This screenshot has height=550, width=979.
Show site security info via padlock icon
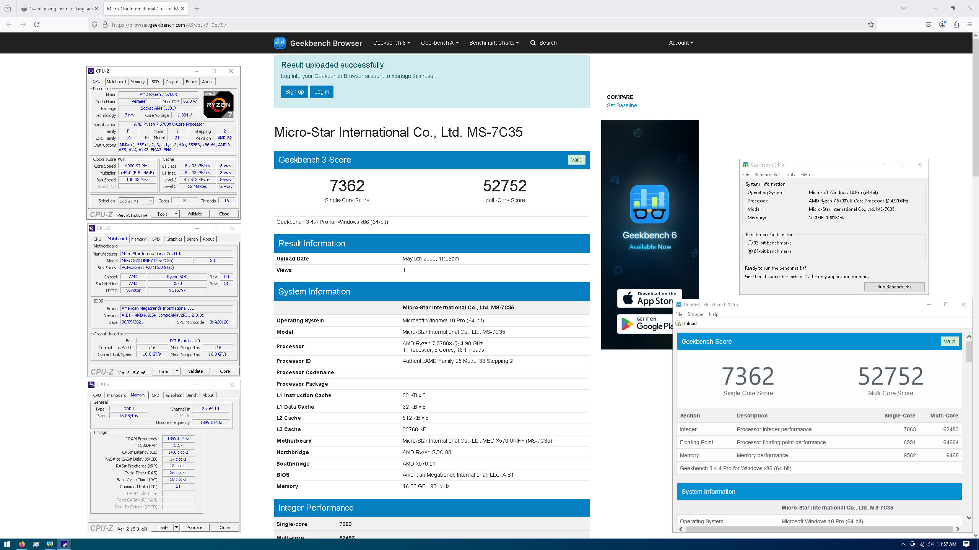(105, 24)
